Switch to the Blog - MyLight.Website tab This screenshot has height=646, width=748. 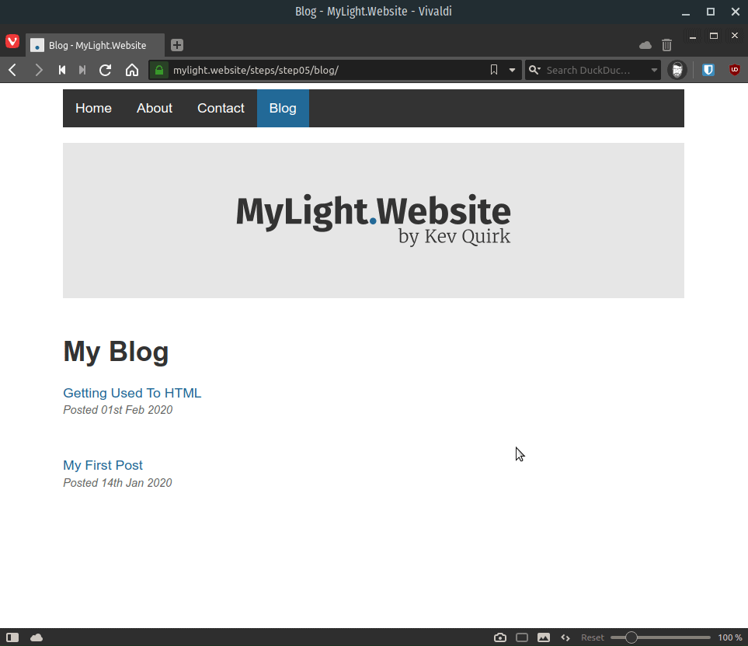93,45
